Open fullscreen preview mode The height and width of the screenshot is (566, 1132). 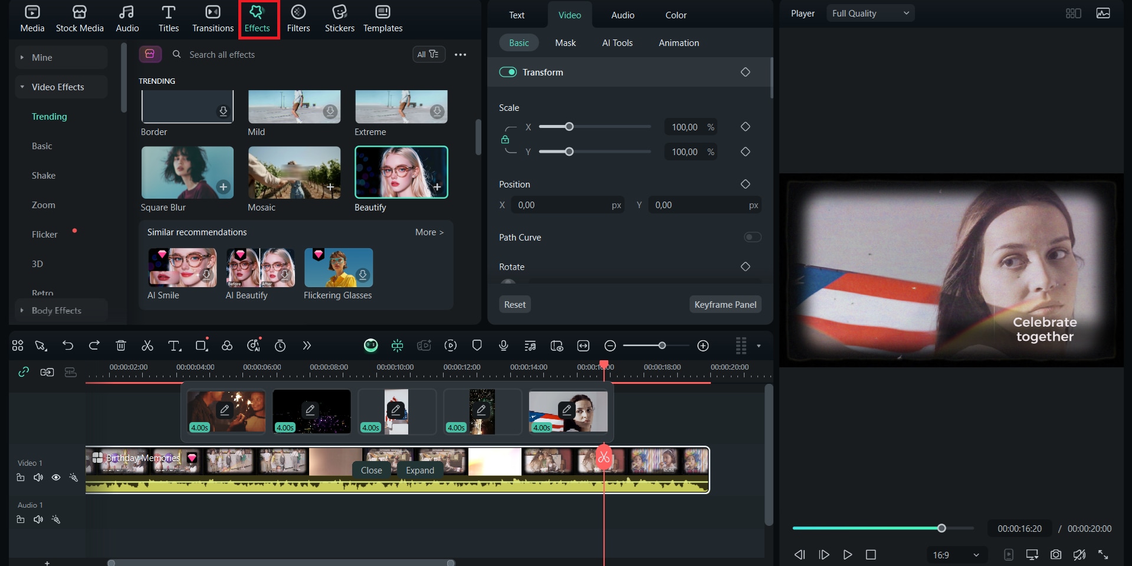coord(1103,555)
